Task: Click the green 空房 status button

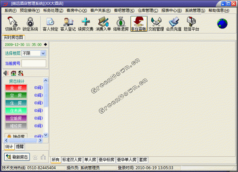Action: [16, 95]
